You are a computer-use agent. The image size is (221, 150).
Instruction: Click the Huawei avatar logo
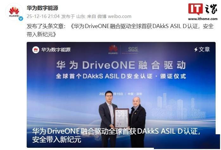point(14,12)
